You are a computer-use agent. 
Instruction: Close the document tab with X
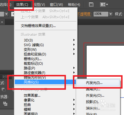coord(2,22)
